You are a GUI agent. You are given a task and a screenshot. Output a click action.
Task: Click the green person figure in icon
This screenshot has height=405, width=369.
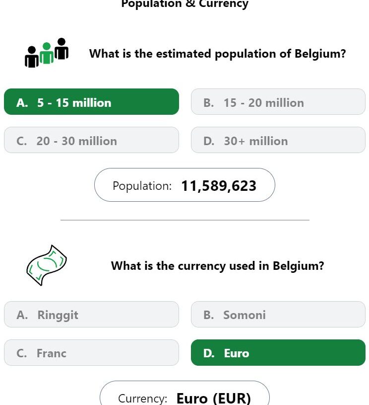47,53
